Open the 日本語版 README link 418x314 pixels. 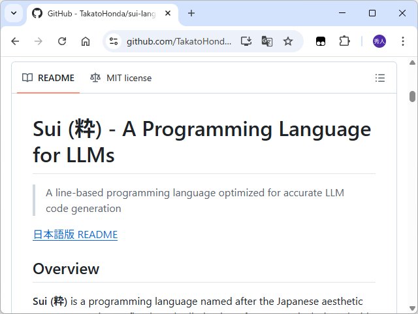tap(75, 234)
